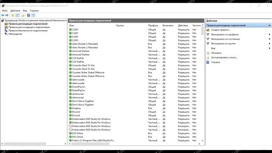Click the Частный profile cell in the Firefox row
The width and height of the screenshot is (272, 153).
pos(153,140)
